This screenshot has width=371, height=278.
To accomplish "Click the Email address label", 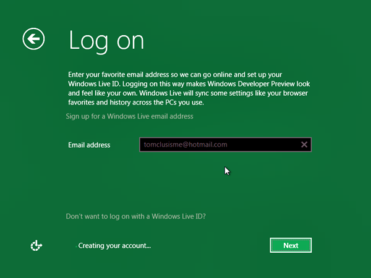I will point(89,145).
